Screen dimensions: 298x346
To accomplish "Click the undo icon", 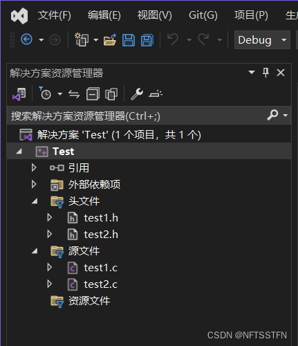I will (173, 39).
